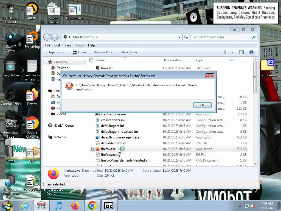This screenshot has width=281, height=211.
Task: Select Everything desktop shortcut
Action: point(32,40)
